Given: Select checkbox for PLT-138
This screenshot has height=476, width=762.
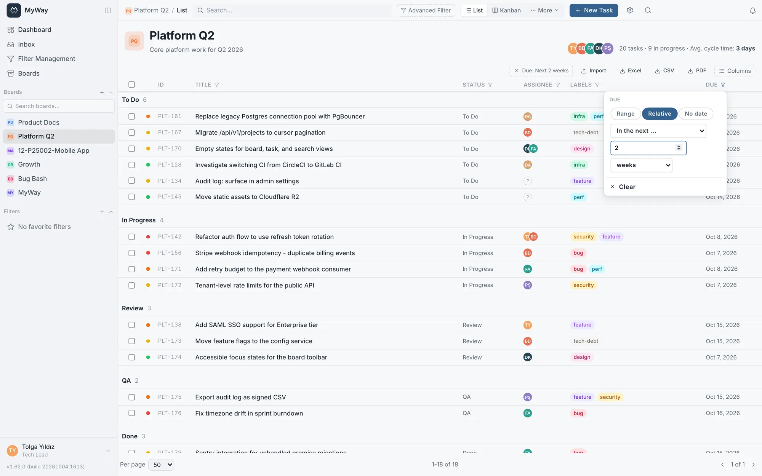Looking at the screenshot, I should coord(132,325).
